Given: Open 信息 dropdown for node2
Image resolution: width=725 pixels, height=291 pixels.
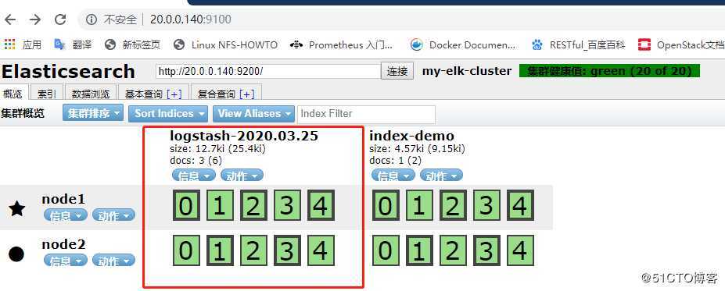Looking at the screenshot, I should tap(65, 260).
